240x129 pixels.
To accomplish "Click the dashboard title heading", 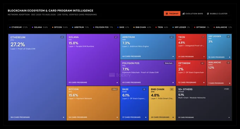I will [x=50, y=11].
